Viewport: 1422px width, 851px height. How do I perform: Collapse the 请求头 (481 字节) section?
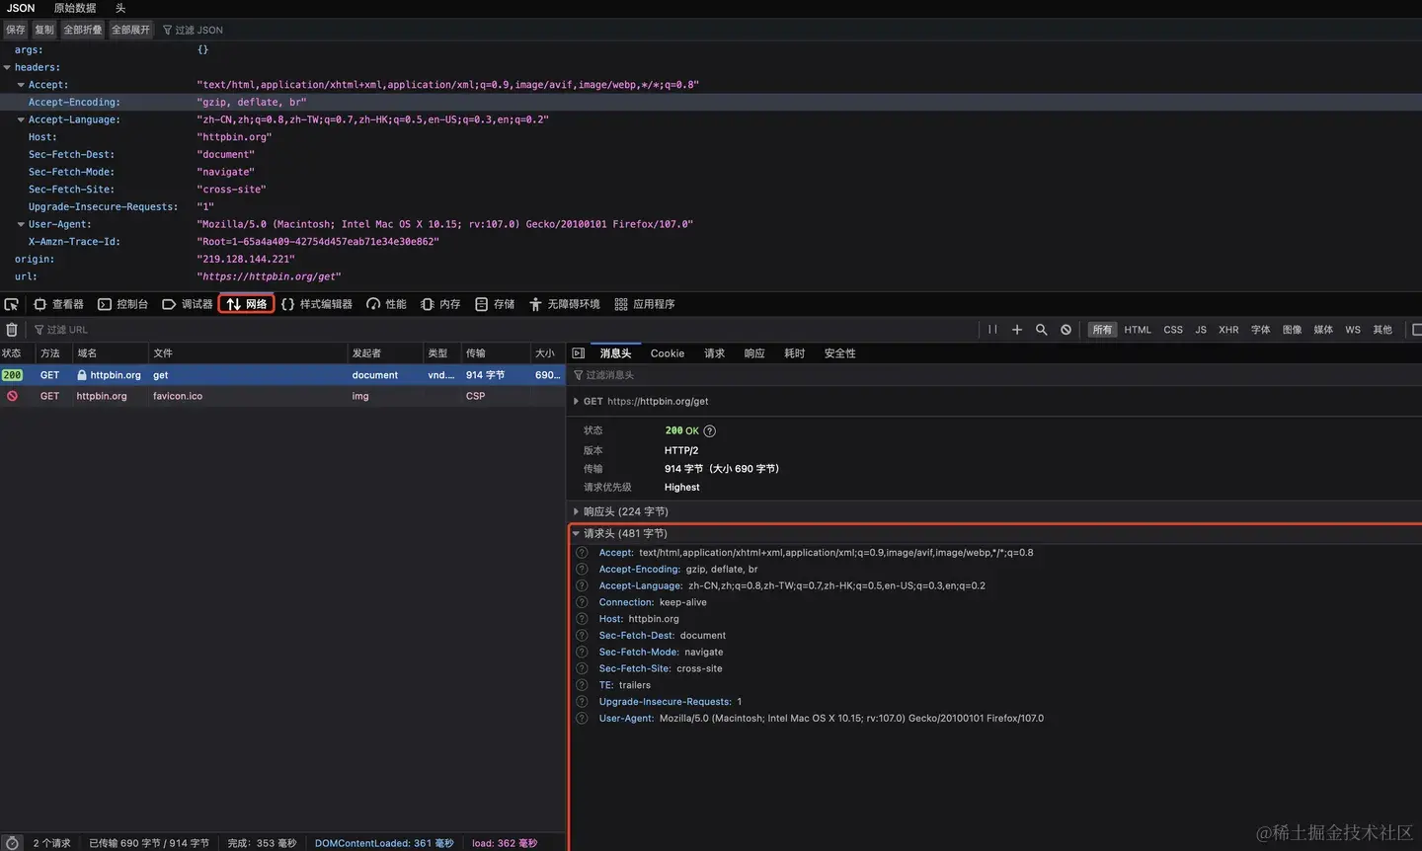(x=576, y=534)
